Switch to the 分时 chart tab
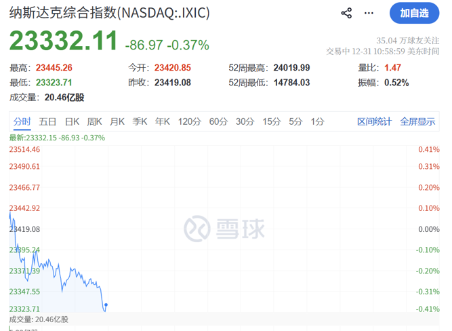 22,121
